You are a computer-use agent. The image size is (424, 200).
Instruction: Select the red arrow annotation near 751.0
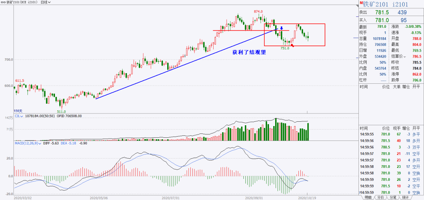click(292, 45)
